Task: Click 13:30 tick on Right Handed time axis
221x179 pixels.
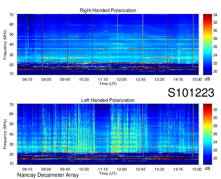Action: [159, 79]
